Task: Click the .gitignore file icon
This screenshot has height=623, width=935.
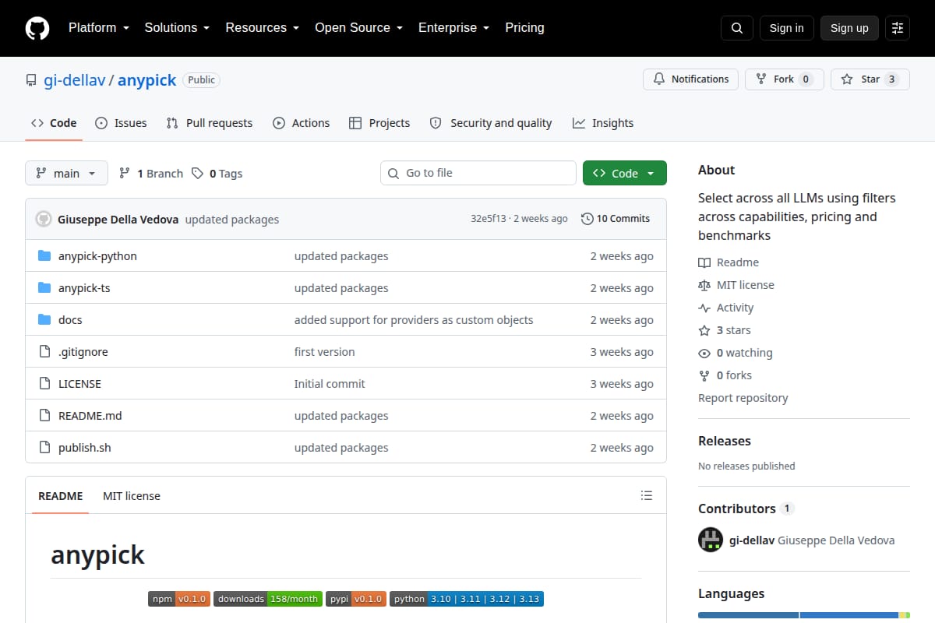Action: (44, 352)
